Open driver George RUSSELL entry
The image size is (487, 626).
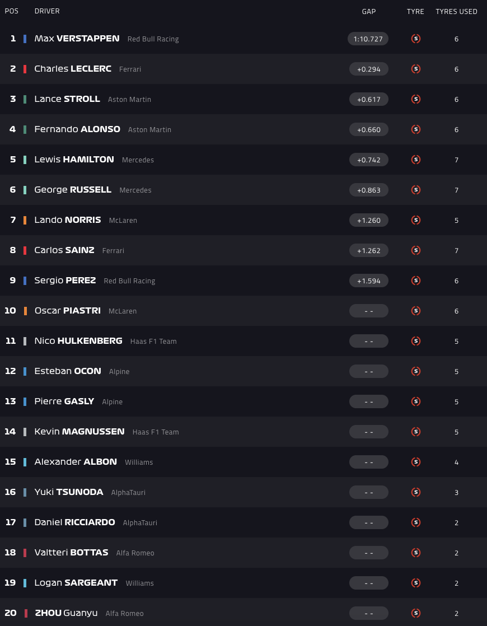[x=73, y=190]
